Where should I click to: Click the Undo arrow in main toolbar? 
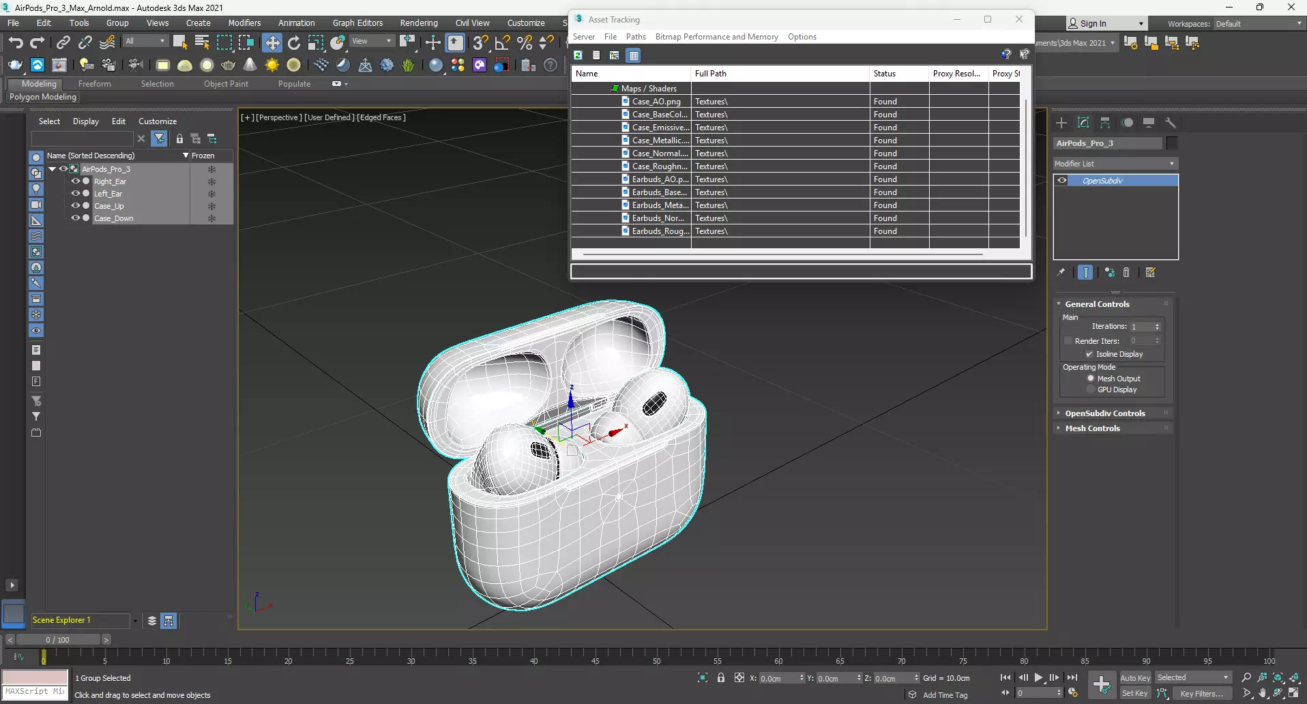click(x=15, y=43)
